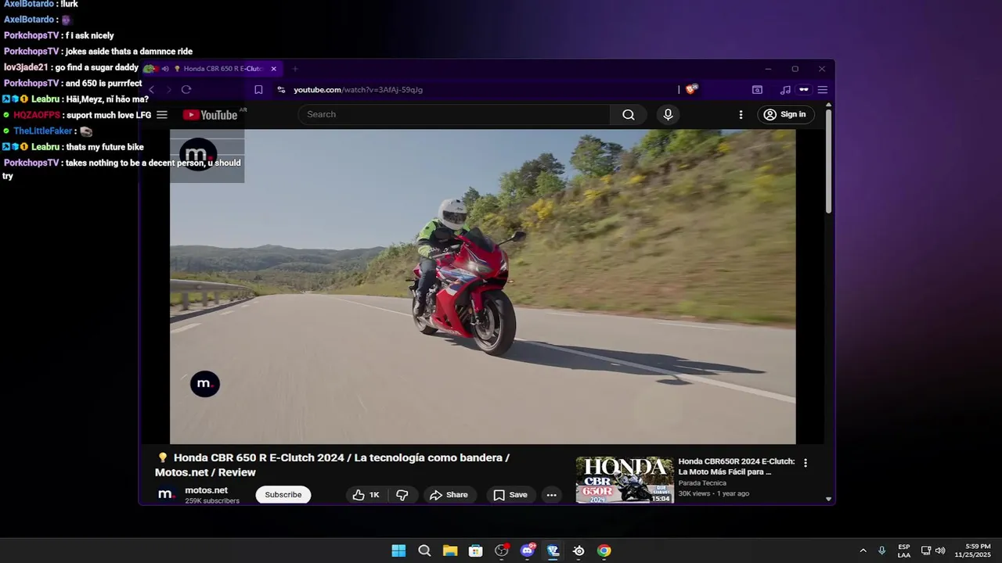Switch to the Honda CBR 650 R tab
This screenshot has width=1002, height=563.
point(211,69)
